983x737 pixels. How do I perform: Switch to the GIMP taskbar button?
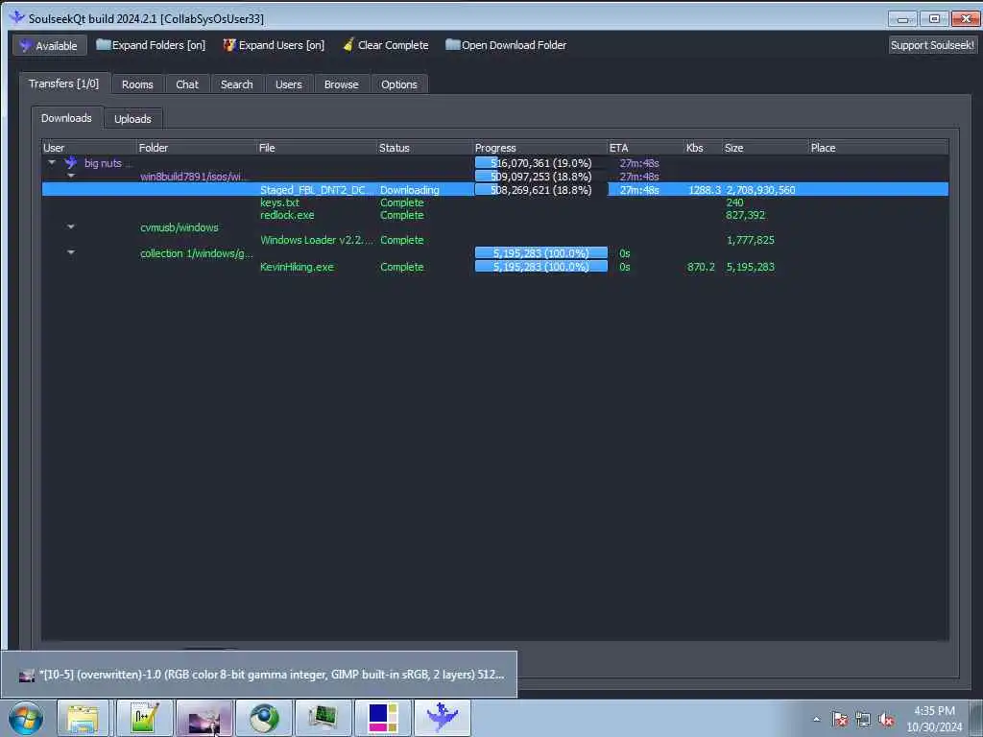tap(204, 718)
